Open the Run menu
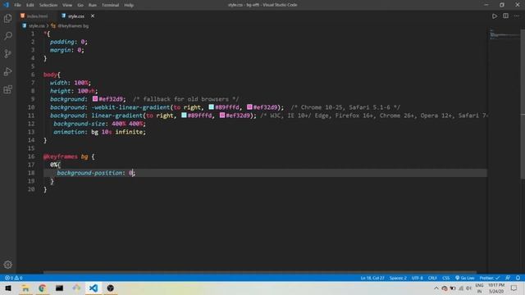This screenshot has width=525, height=295. click(x=93, y=5)
